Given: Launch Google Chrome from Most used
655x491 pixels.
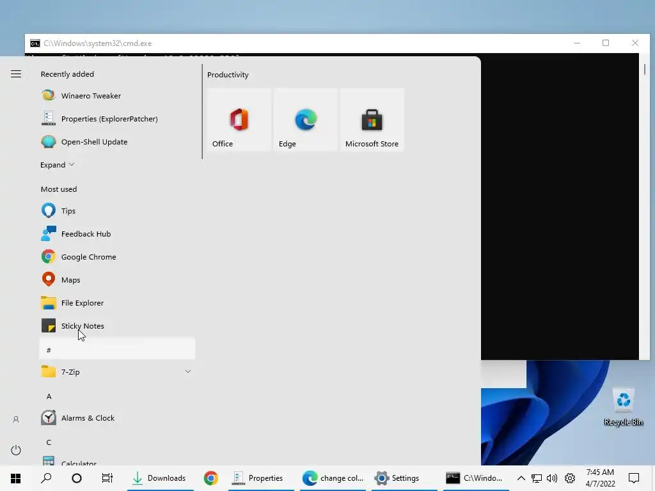Looking at the screenshot, I should click(117, 256).
